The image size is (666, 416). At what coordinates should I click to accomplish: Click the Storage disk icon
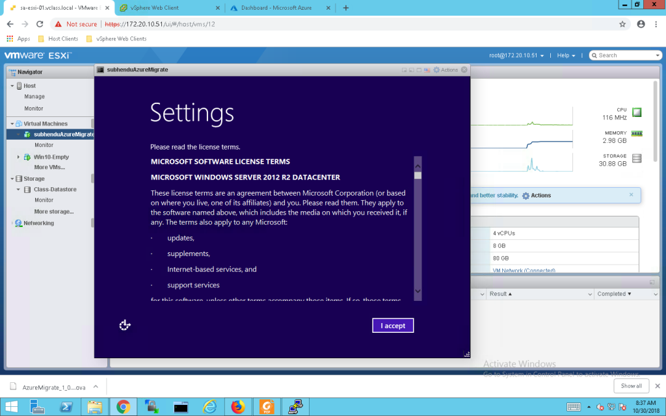(637, 159)
